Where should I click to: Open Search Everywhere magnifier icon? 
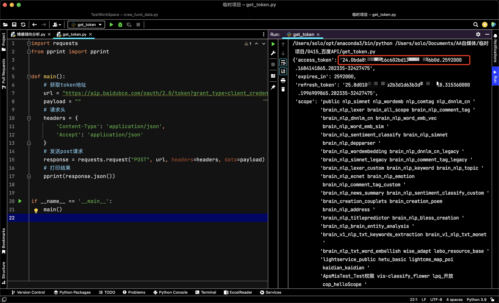[476, 25]
